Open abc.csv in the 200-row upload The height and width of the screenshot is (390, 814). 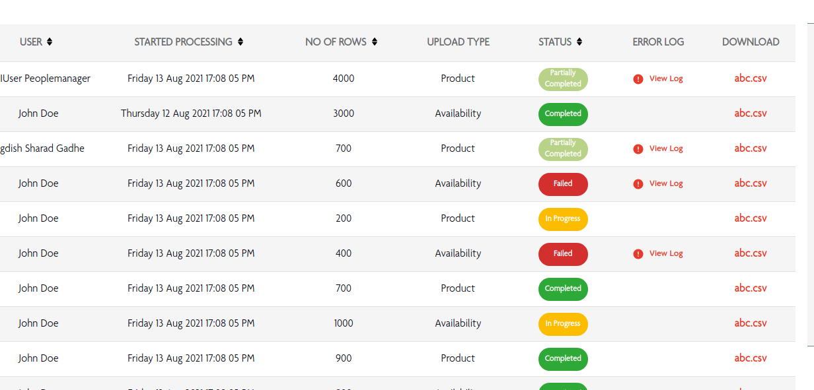pos(751,218)
